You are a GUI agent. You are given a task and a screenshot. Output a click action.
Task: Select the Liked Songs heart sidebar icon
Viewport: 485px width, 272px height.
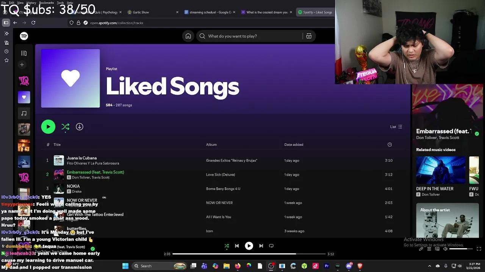pos(24,97)
